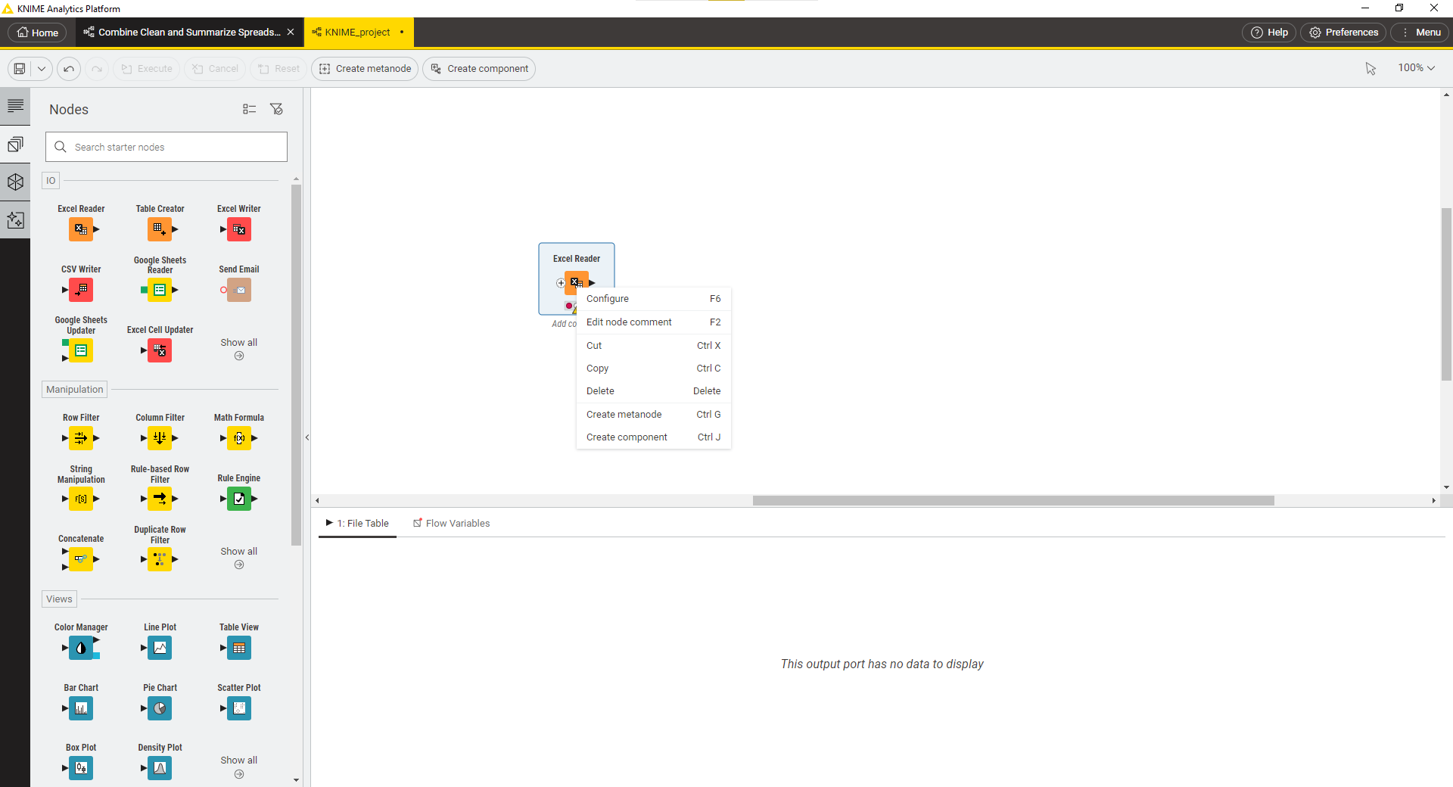This screenshot has height=787, width=1453.
Task: Show all Views nodes
Action: (x=239, y=767)
